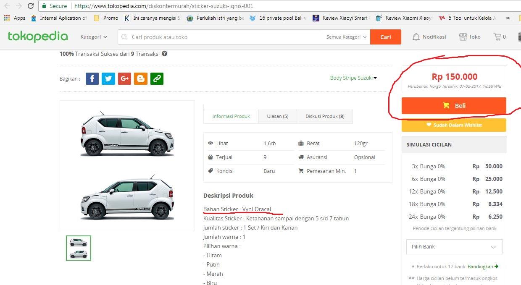Click the Rp 150.000 price text
The width and height of the screenshot is (521, 285).
454,77
